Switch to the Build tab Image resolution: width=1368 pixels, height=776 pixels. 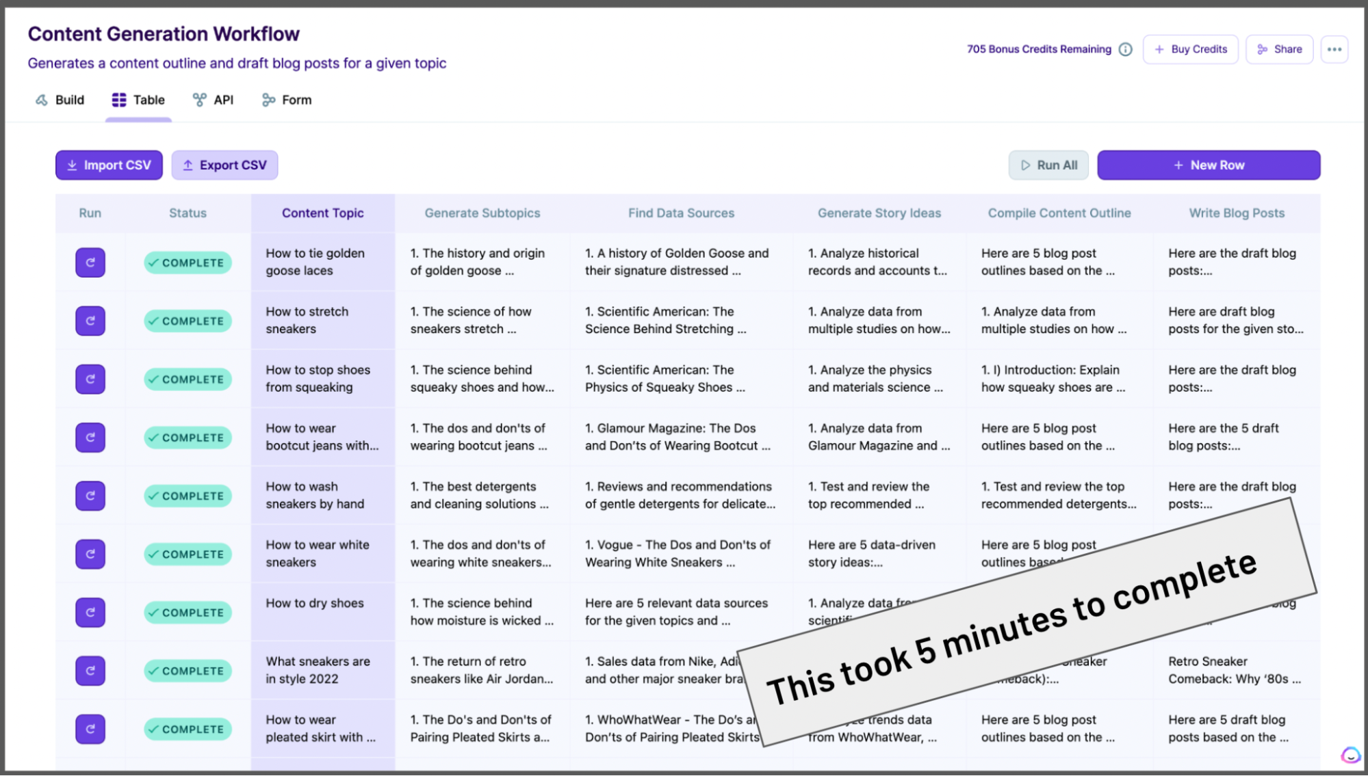60,99
